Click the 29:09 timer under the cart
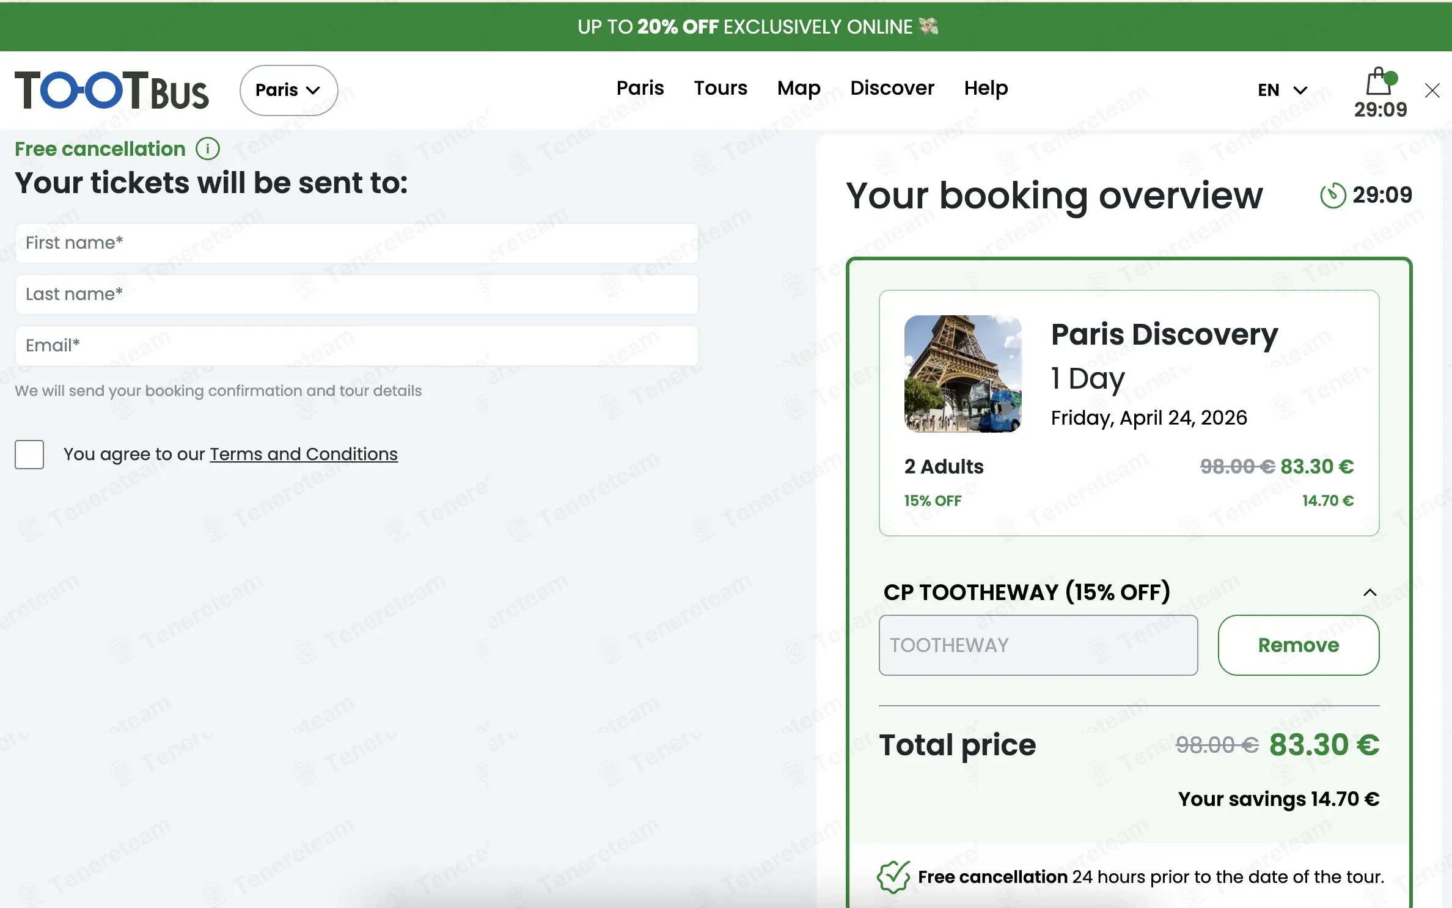Viewport: 1452px width, 908px height. pyautogui.click(x=1380, y=109)
